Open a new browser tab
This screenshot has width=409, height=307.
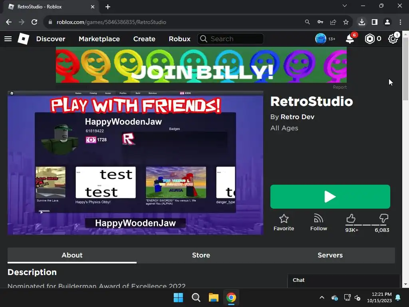(x=108, y=7)
